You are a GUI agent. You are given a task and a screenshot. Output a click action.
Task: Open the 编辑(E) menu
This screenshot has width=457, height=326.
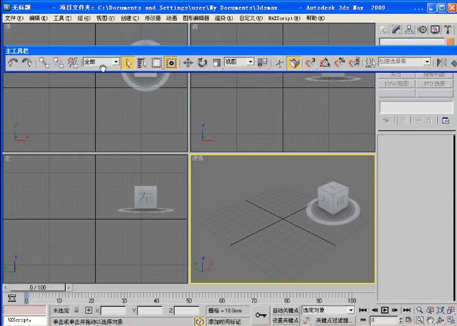click(x=38, y=18)
